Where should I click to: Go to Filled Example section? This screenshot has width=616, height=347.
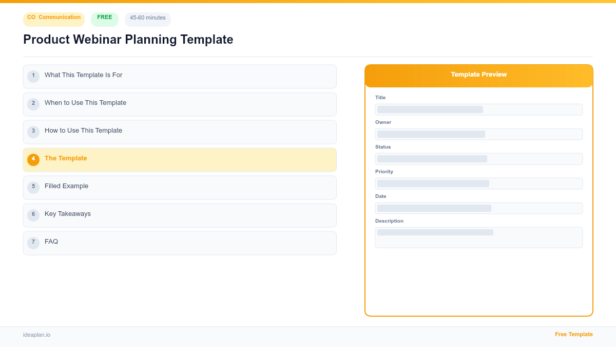[x=180, y=188]
